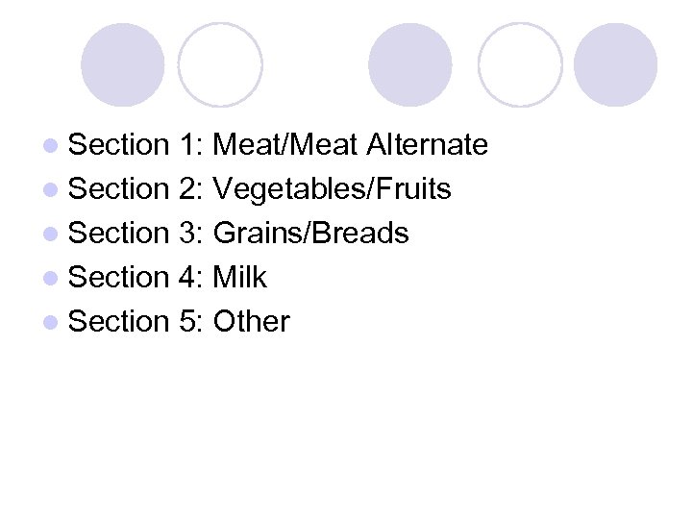
Task: Select the rightmost filled lavender circle
Action: [615, 64]
